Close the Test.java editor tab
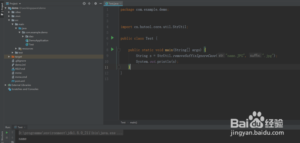Image resolution: width=300 pixels, height=143 pixels. coord(121,4)
